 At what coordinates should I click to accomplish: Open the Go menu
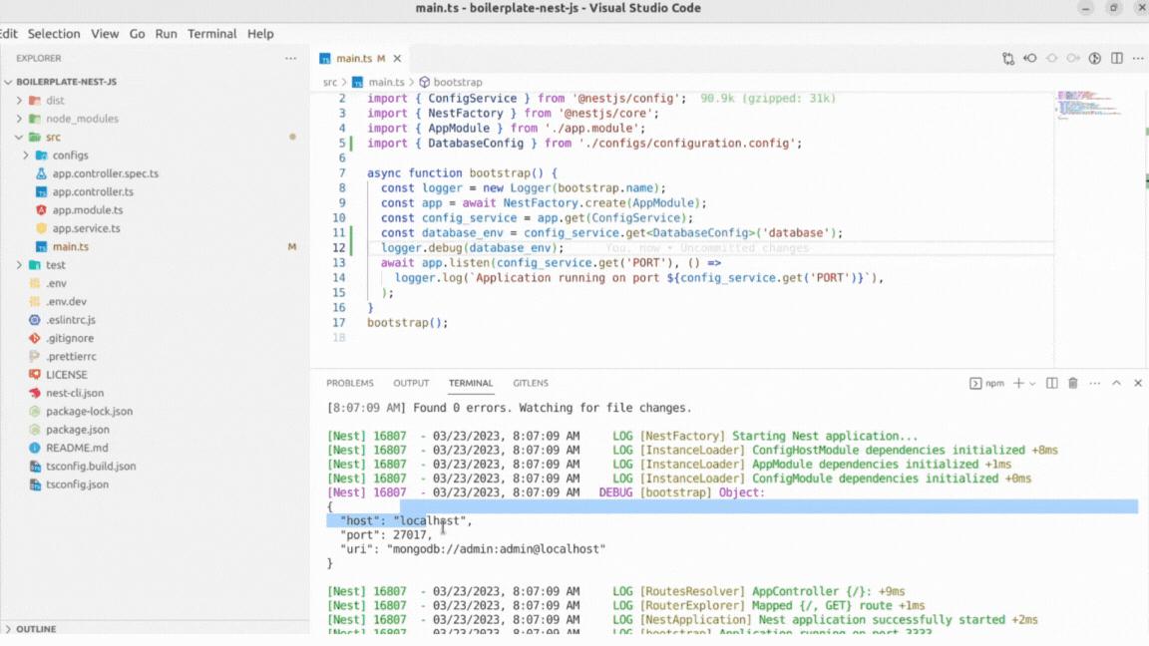tap(137, 34)
